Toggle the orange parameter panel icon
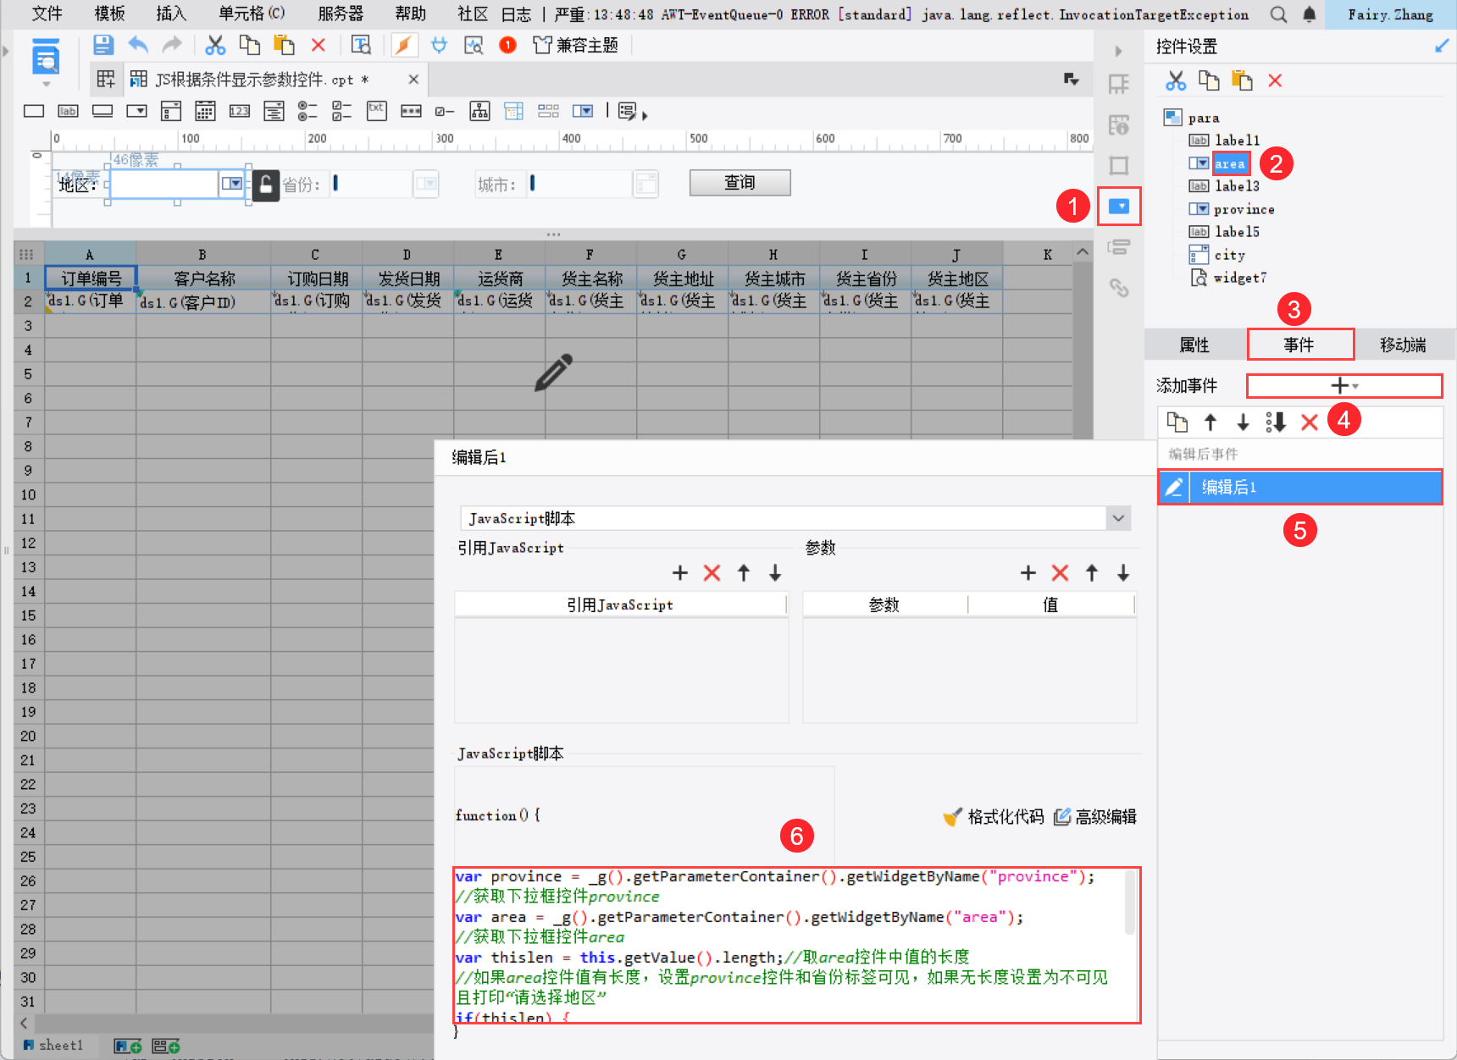This screenshot has width=1457, height=1060. (x=404, y=45)
